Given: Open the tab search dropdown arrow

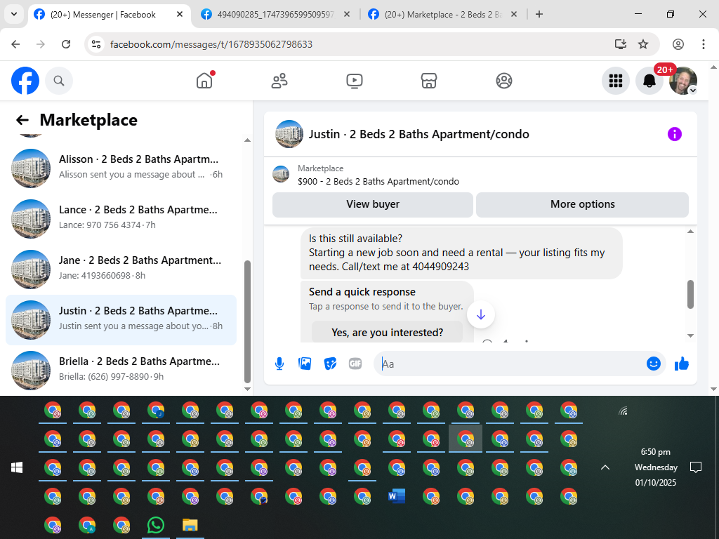Looking at the screenshot, I should pyautogui.click(x=14, y=14).
